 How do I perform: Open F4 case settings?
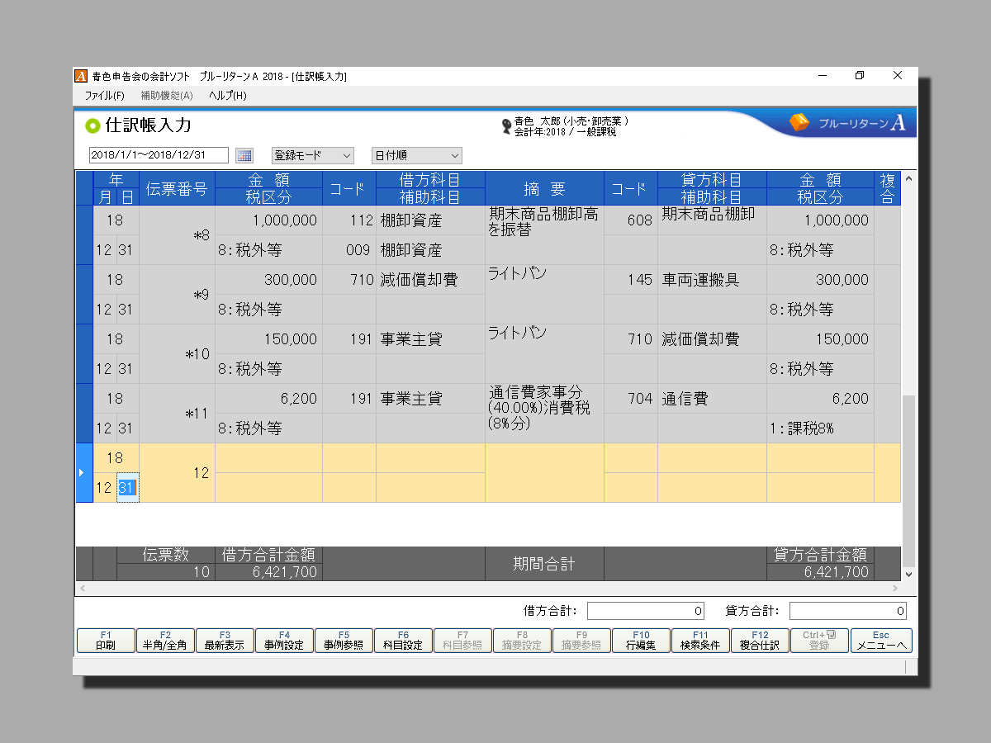tap(284, 641)
